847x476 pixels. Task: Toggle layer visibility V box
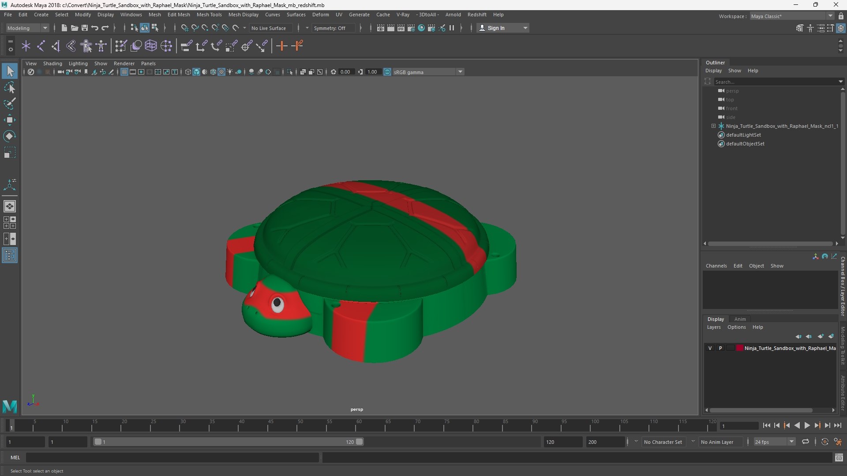pos(710,348)
